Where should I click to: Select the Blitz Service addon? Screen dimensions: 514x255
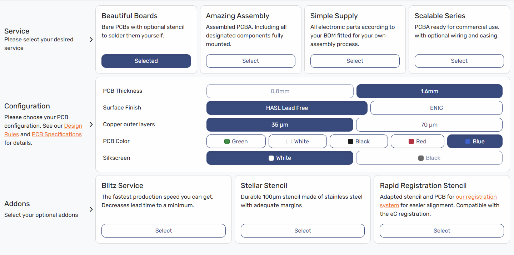coord(164,231)
